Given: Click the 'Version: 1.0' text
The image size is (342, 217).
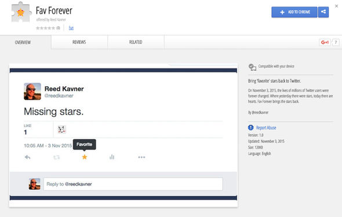Looking at the screenshot, I should [256, 135].
